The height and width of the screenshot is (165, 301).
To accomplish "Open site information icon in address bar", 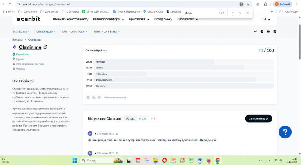I will tap(19, 4).
